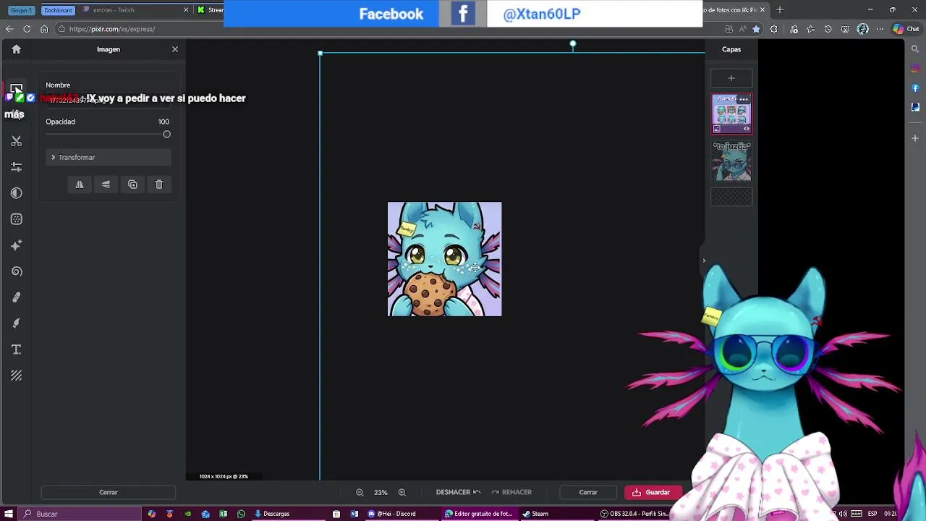Viewport: 926px width, 521px height.
Task: Redo with REHACER
Action: point(511,492)
